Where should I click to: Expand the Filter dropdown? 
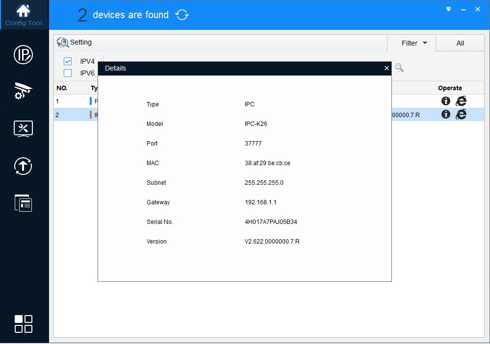click(414, 43)
